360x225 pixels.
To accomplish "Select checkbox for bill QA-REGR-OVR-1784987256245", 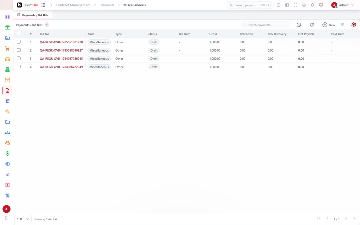I will pos(19,58).
